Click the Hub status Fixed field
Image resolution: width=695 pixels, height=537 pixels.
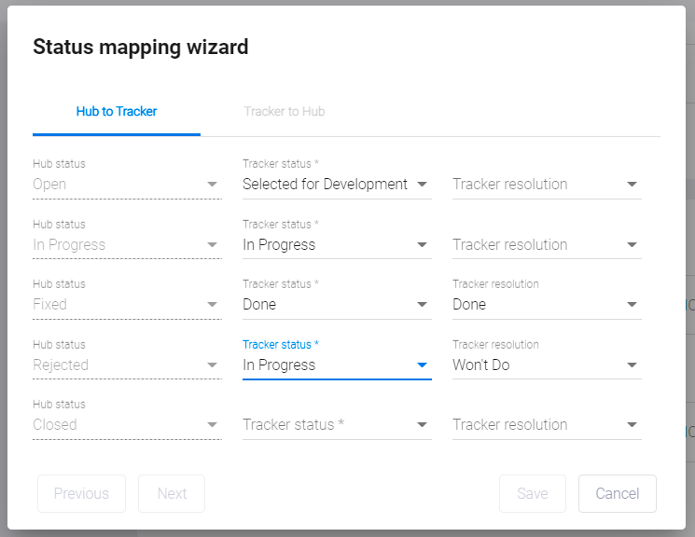point(126,305)
